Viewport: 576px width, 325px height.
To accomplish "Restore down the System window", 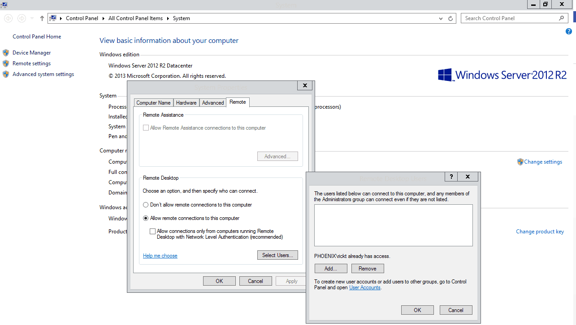I will (x=545, y=4).
